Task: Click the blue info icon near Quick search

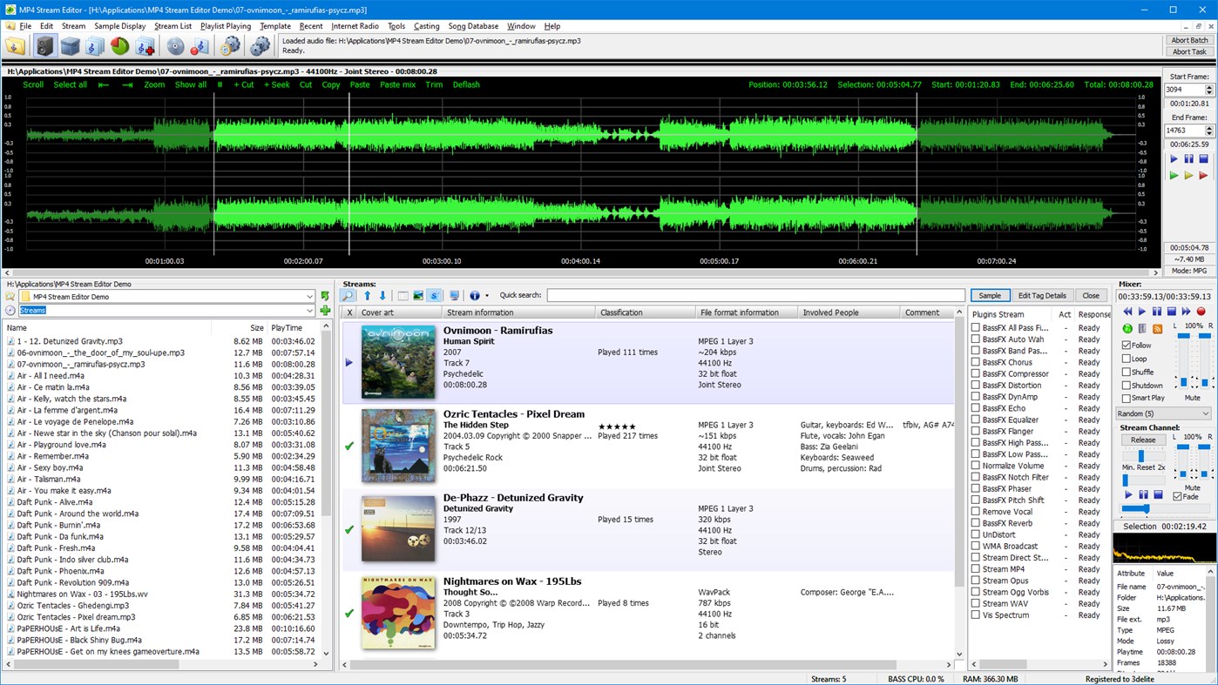Action: pyautogui.click(x=473, y=295)
